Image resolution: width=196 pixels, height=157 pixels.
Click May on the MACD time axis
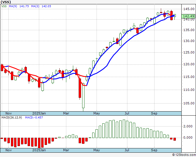[x=97, y=150]
